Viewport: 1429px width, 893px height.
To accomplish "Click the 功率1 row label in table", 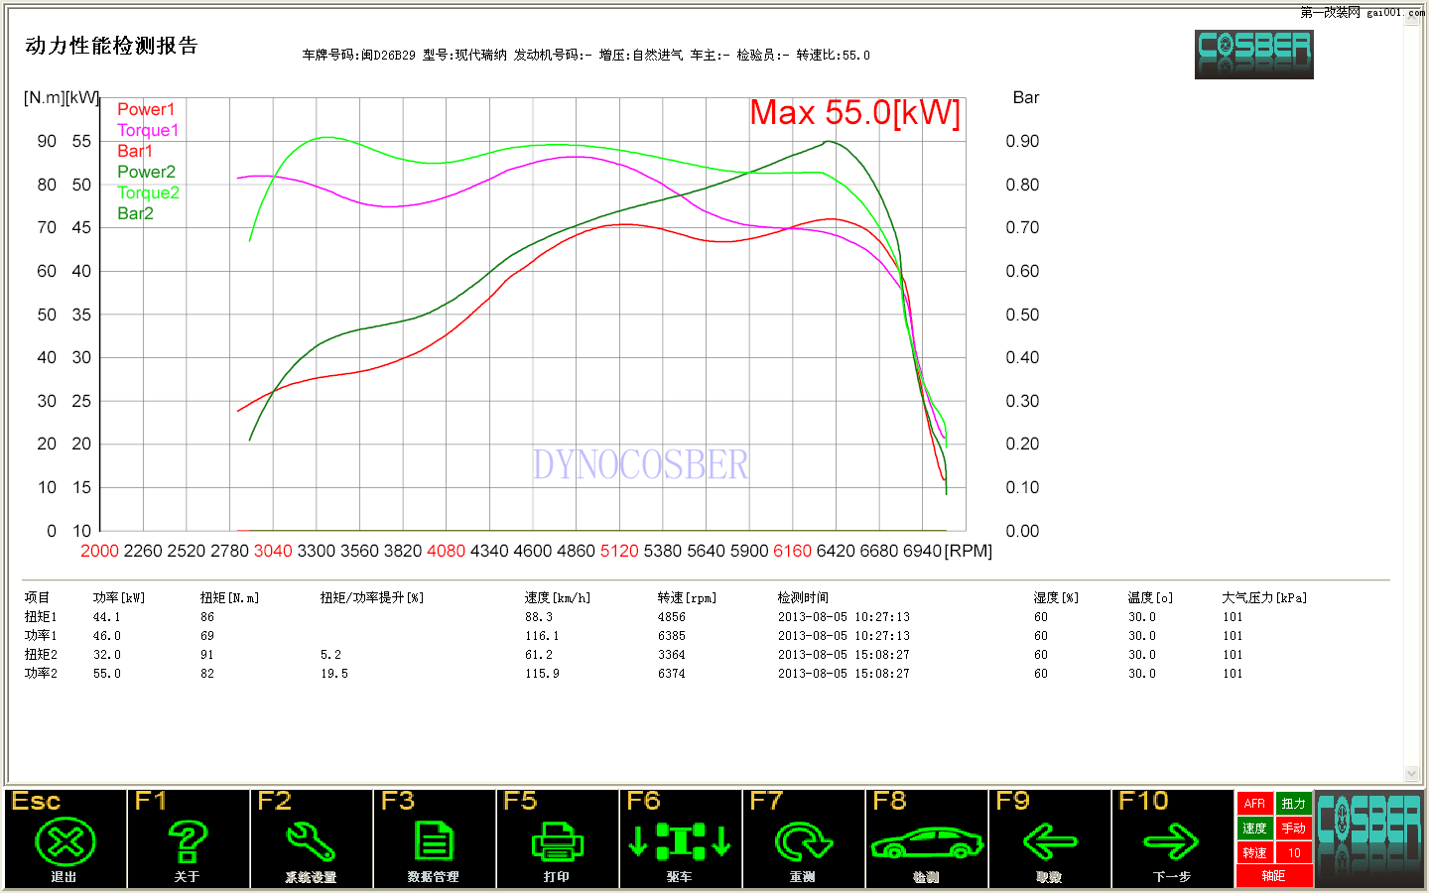I will click(x=41, y=636).
